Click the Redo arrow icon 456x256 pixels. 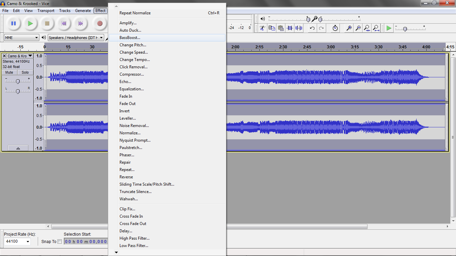(321, 28)
